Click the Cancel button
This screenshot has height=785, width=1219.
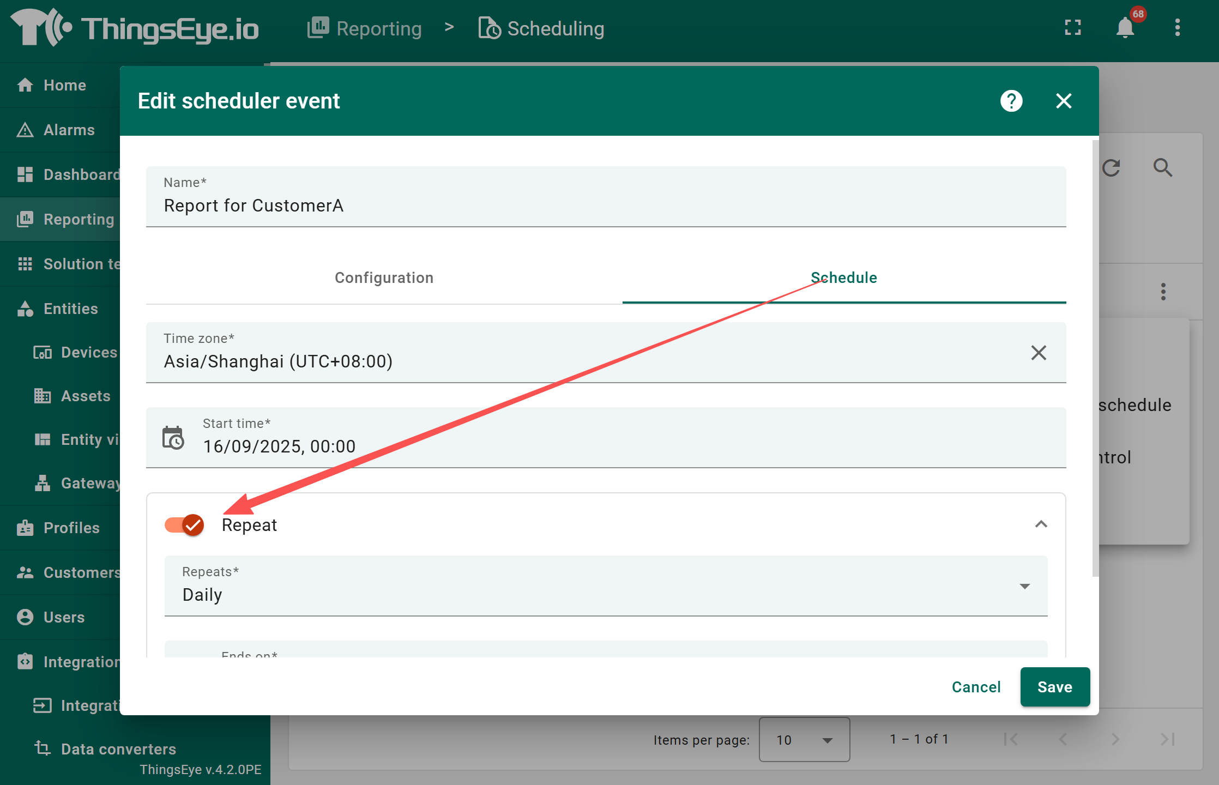coord(976,687)
